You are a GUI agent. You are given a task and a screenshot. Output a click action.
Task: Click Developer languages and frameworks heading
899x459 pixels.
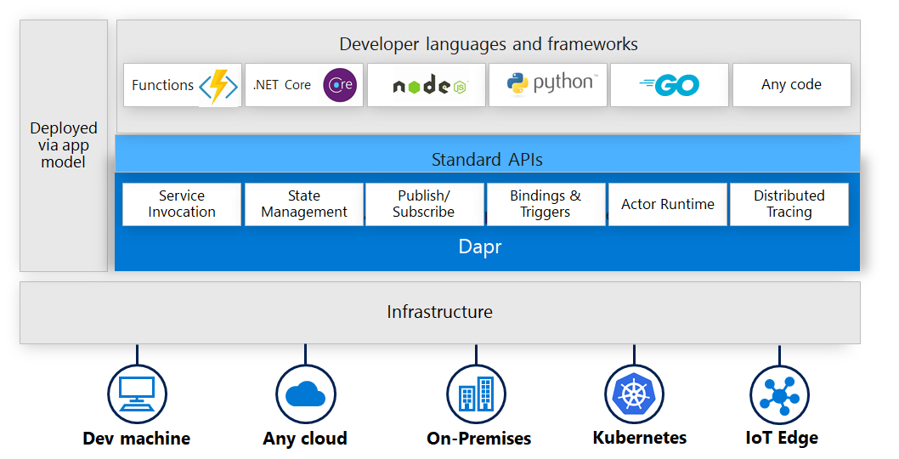(x=489, y=44)
